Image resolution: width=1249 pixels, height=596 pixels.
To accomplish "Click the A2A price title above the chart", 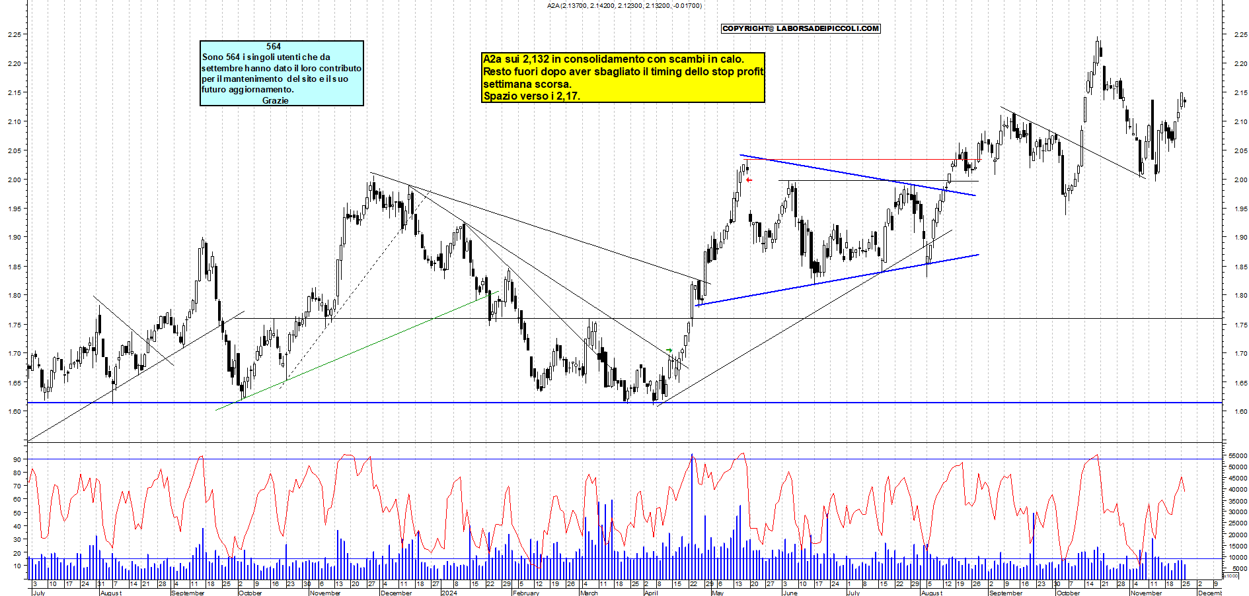I will (624, 6).
